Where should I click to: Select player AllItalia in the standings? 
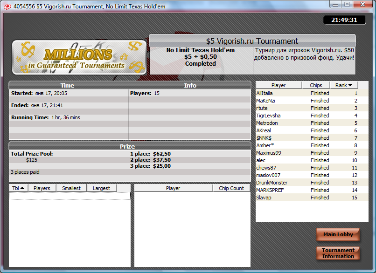[x=312, y=93]
